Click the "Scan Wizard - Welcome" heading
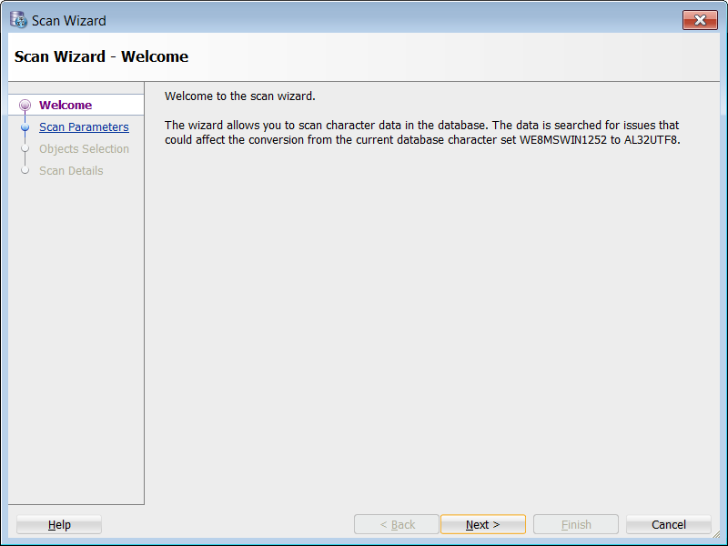The image size is (728, 546). point(101,56)
